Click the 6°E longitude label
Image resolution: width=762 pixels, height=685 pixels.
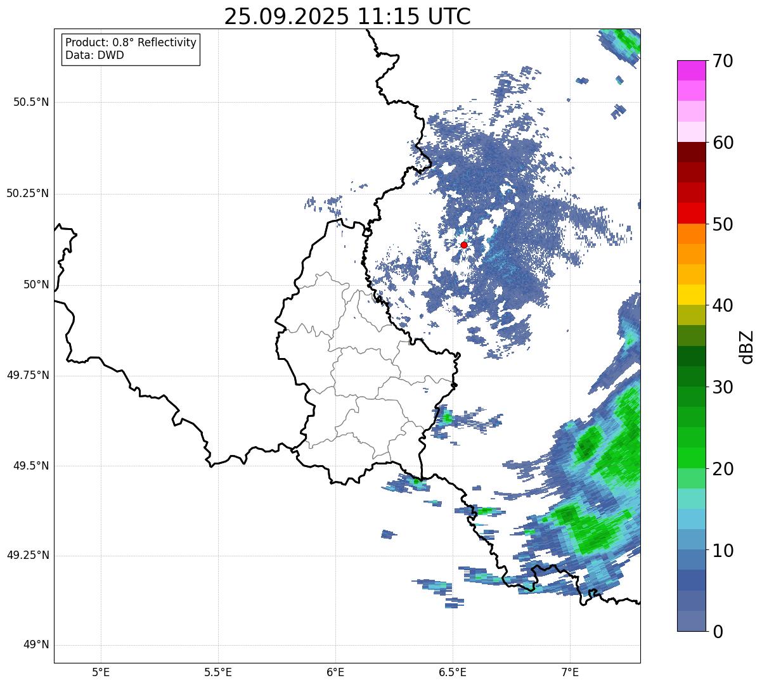coord(335,672)
